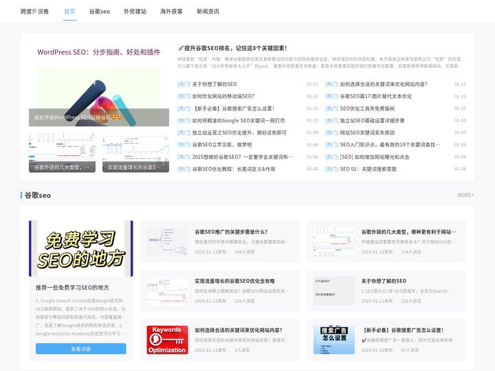
Task: Switch to the 新闻资讯 tab
Action: pyautogui.click(x=208, y=12)
